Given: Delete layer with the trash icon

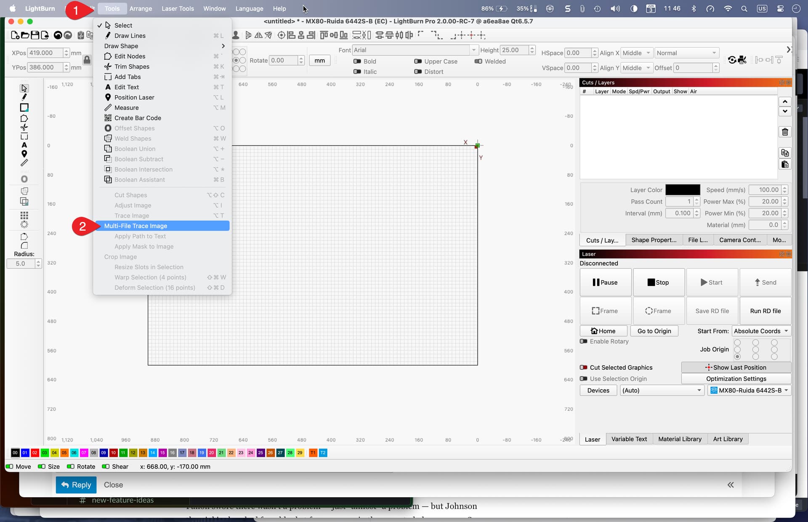Looking at the screenshot, I should 785,132.
